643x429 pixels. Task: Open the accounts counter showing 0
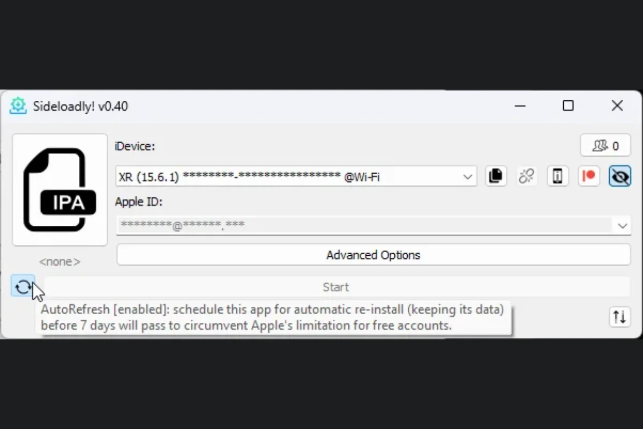coord(605,145)
